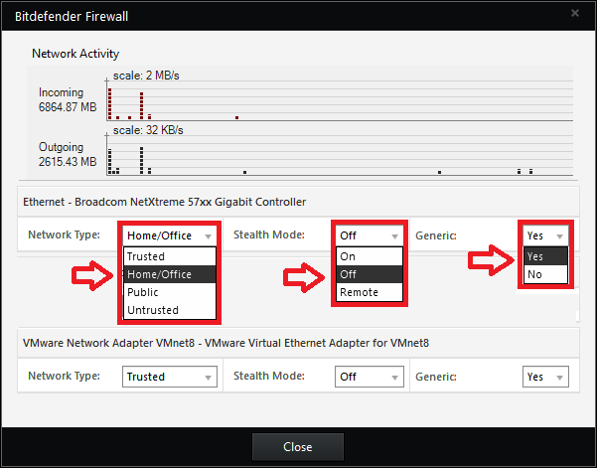
Task: Click Outgoing 2615.43 MB traffic label
Action: (x=68, y=154)
